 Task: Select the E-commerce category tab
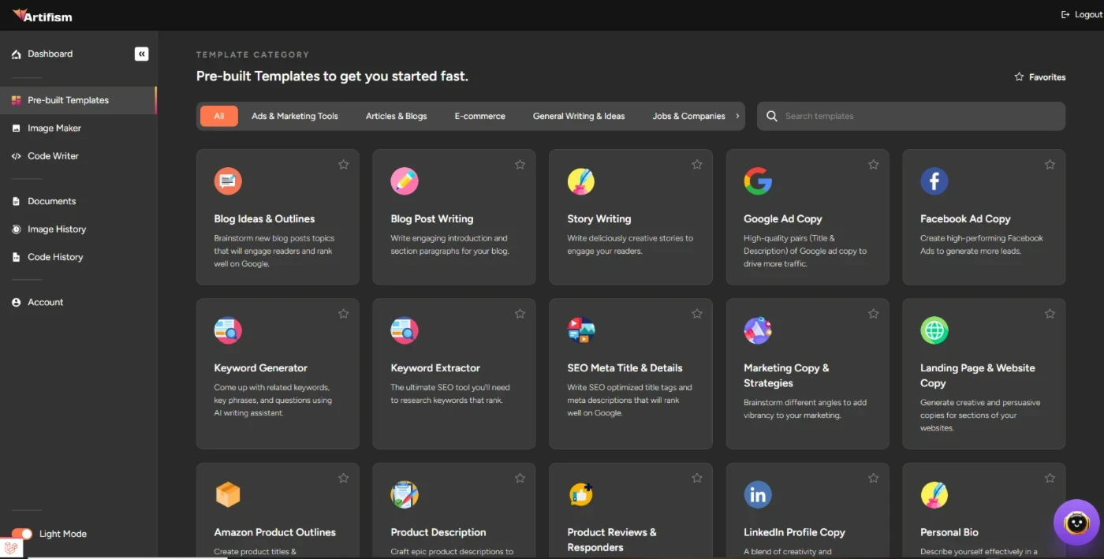[479, 116]
